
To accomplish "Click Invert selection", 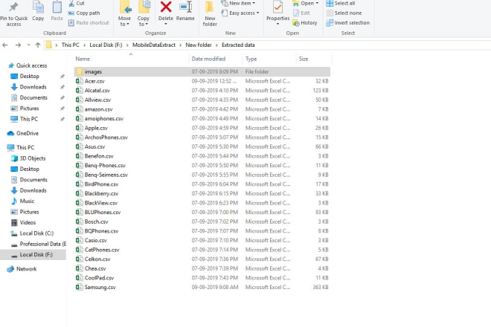I will pyautogui.click(x=348, y=23).
